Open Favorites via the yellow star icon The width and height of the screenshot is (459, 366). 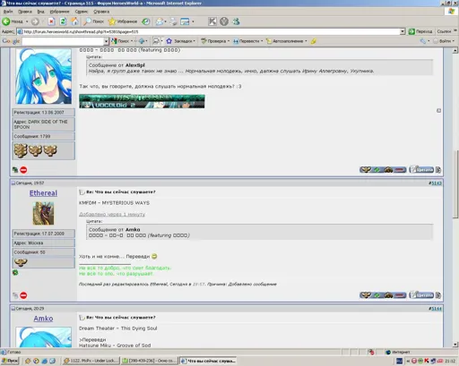tap(112, 21)
